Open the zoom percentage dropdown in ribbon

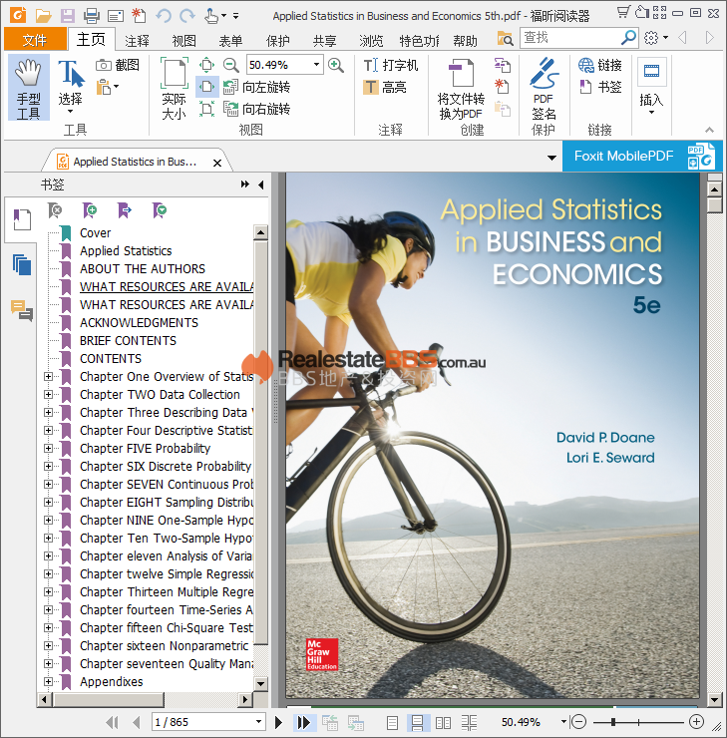(x=317, y=65)
